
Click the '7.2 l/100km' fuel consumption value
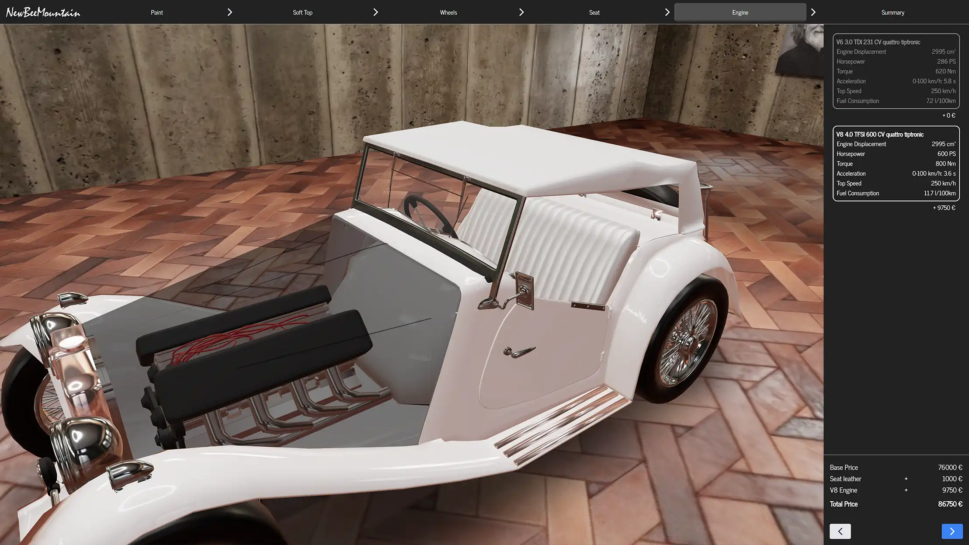[x=941, y=101]
